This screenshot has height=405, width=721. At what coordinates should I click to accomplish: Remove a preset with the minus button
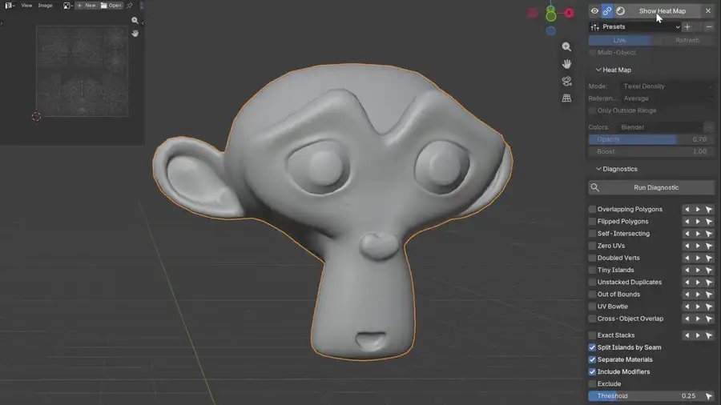pos(709,26)
